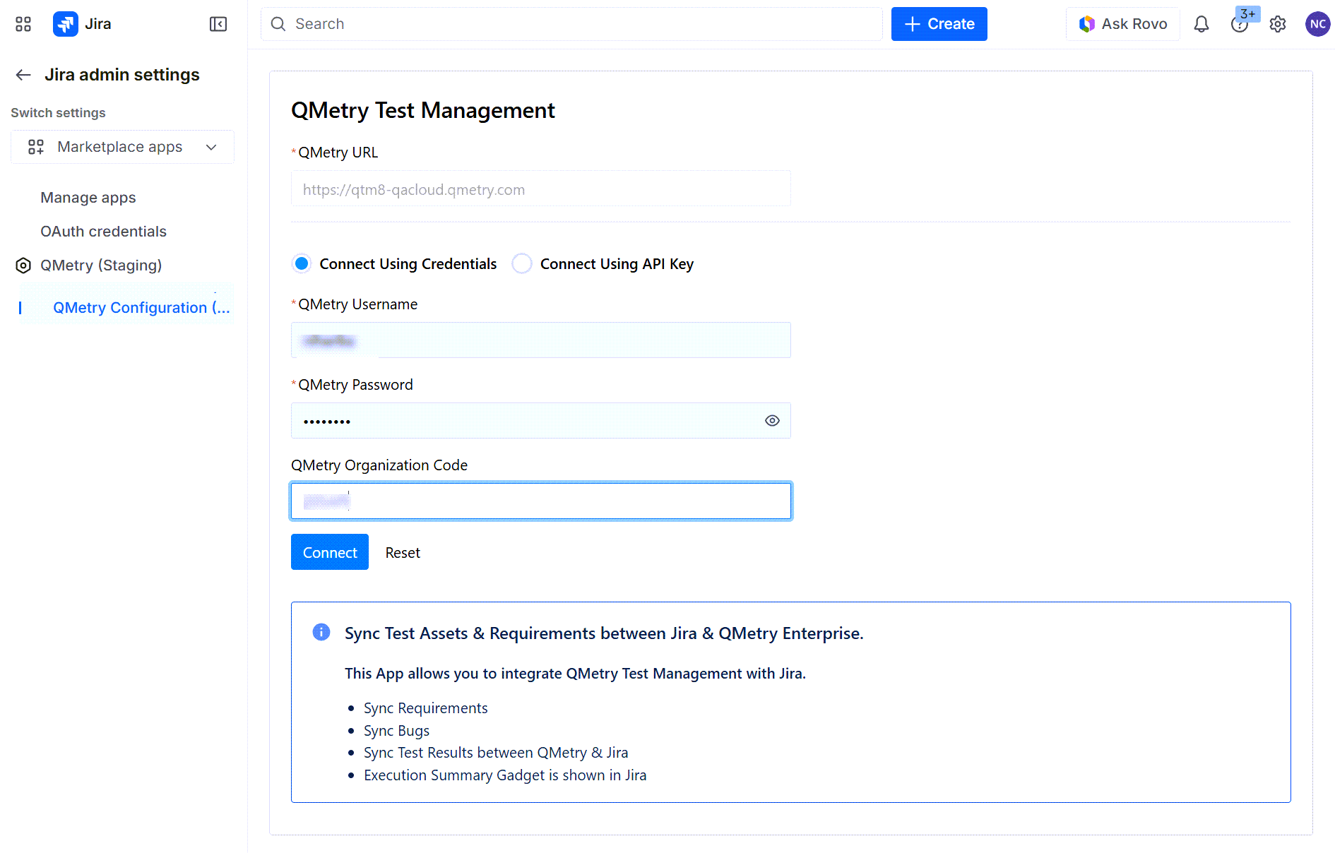Select the QMetry Configuration sidebar item

tap(141, 308)
